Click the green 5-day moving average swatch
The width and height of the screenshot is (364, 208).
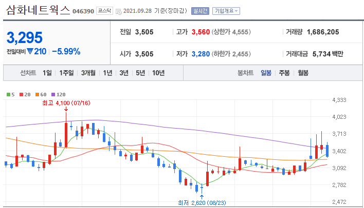(8, 94)
